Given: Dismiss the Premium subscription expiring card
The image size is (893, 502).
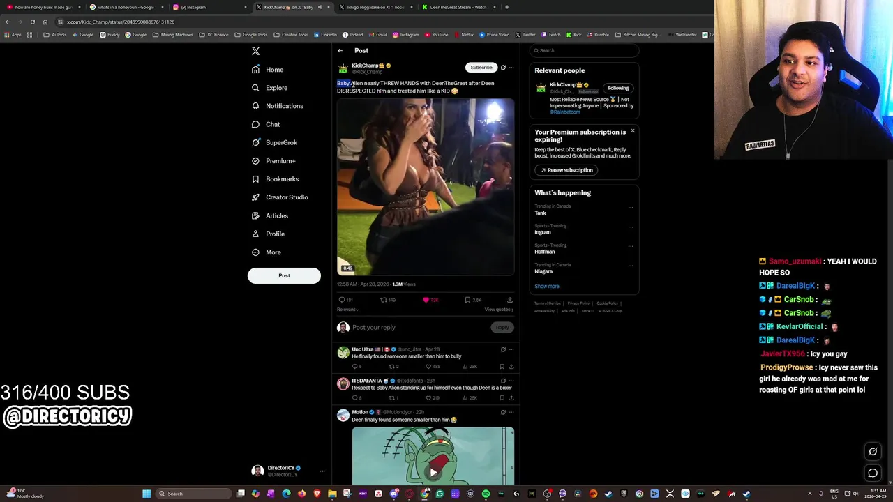Looking at the screenshot, I should coord(633,130).
